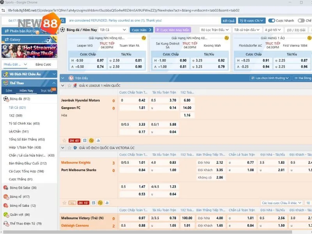Click the coin icon under Jeonbuk match
312x234 pixels.
tap(91, 140)
